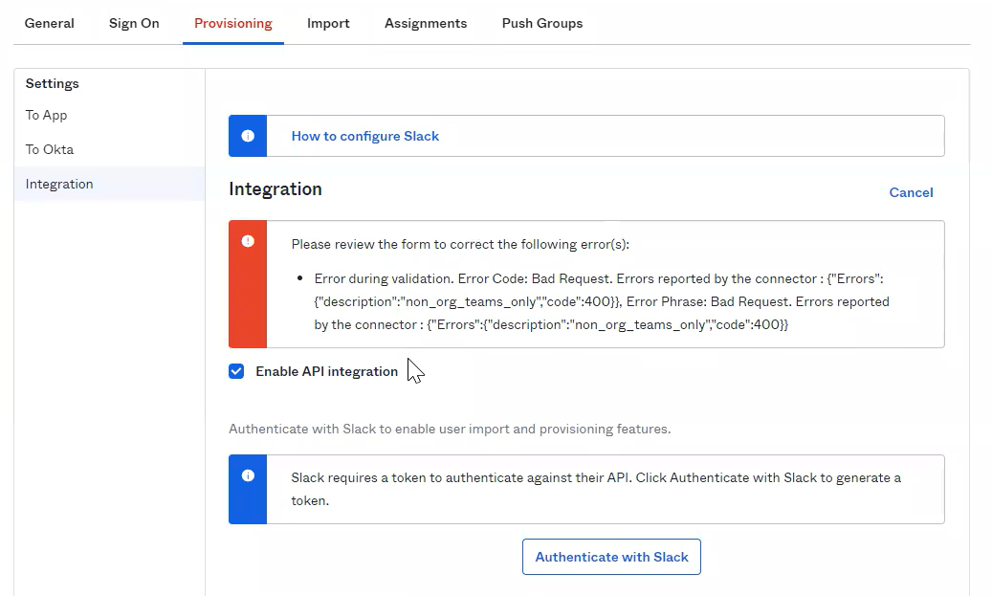
Task: Click the Settings header in the sidebar
Action: pos(53,83)
